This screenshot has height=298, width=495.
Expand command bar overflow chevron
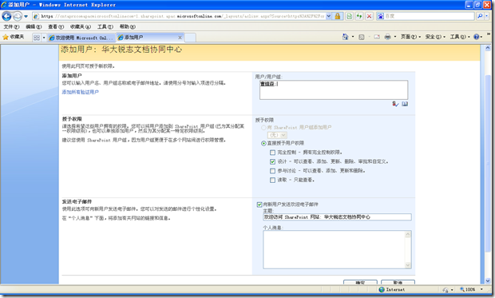[x=489, y=34]
